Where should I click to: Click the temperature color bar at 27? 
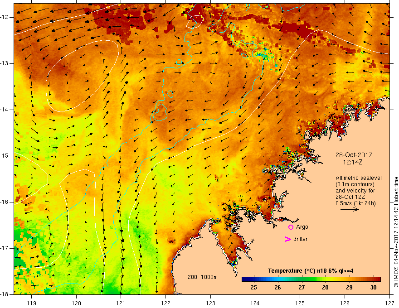pyautogui.click(x=302, y=279)
